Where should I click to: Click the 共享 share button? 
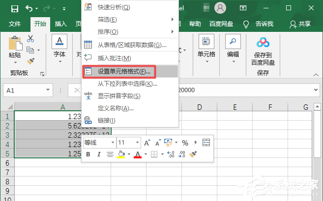pyautogui.click(x=300, y=24)
